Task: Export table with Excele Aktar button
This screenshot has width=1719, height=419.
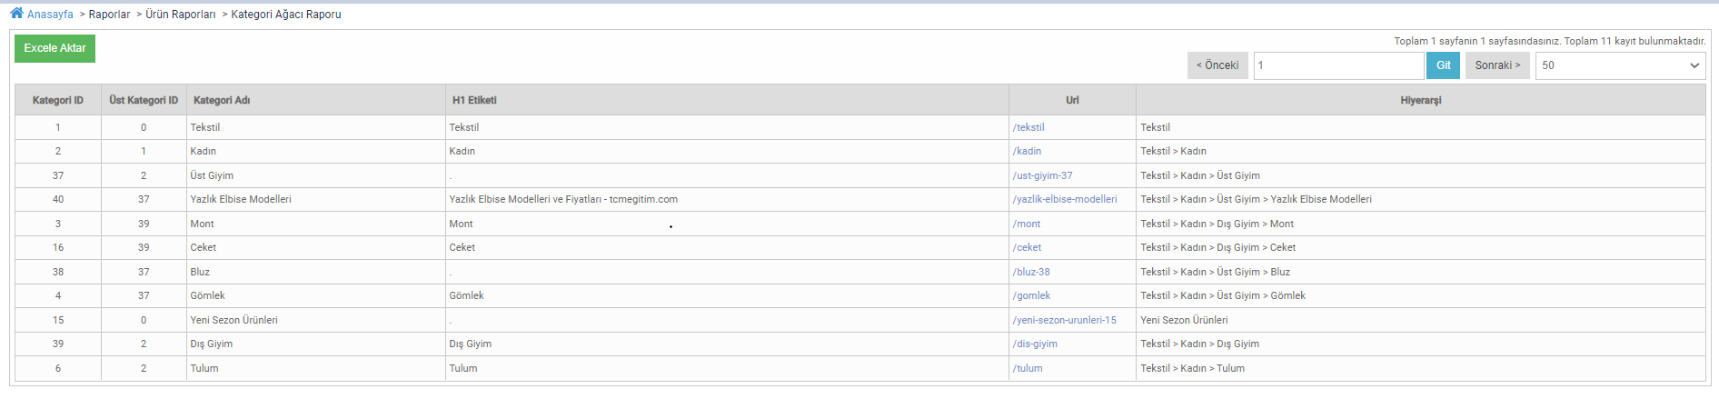Action: tap(55, 48)
